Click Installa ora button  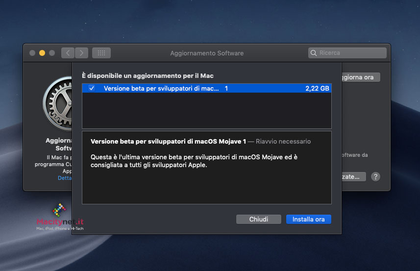(x=309, y=220)
